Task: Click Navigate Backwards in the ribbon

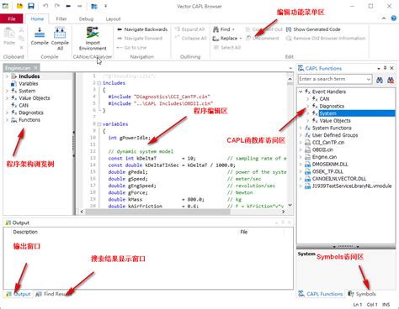Action: pos(142,29)
